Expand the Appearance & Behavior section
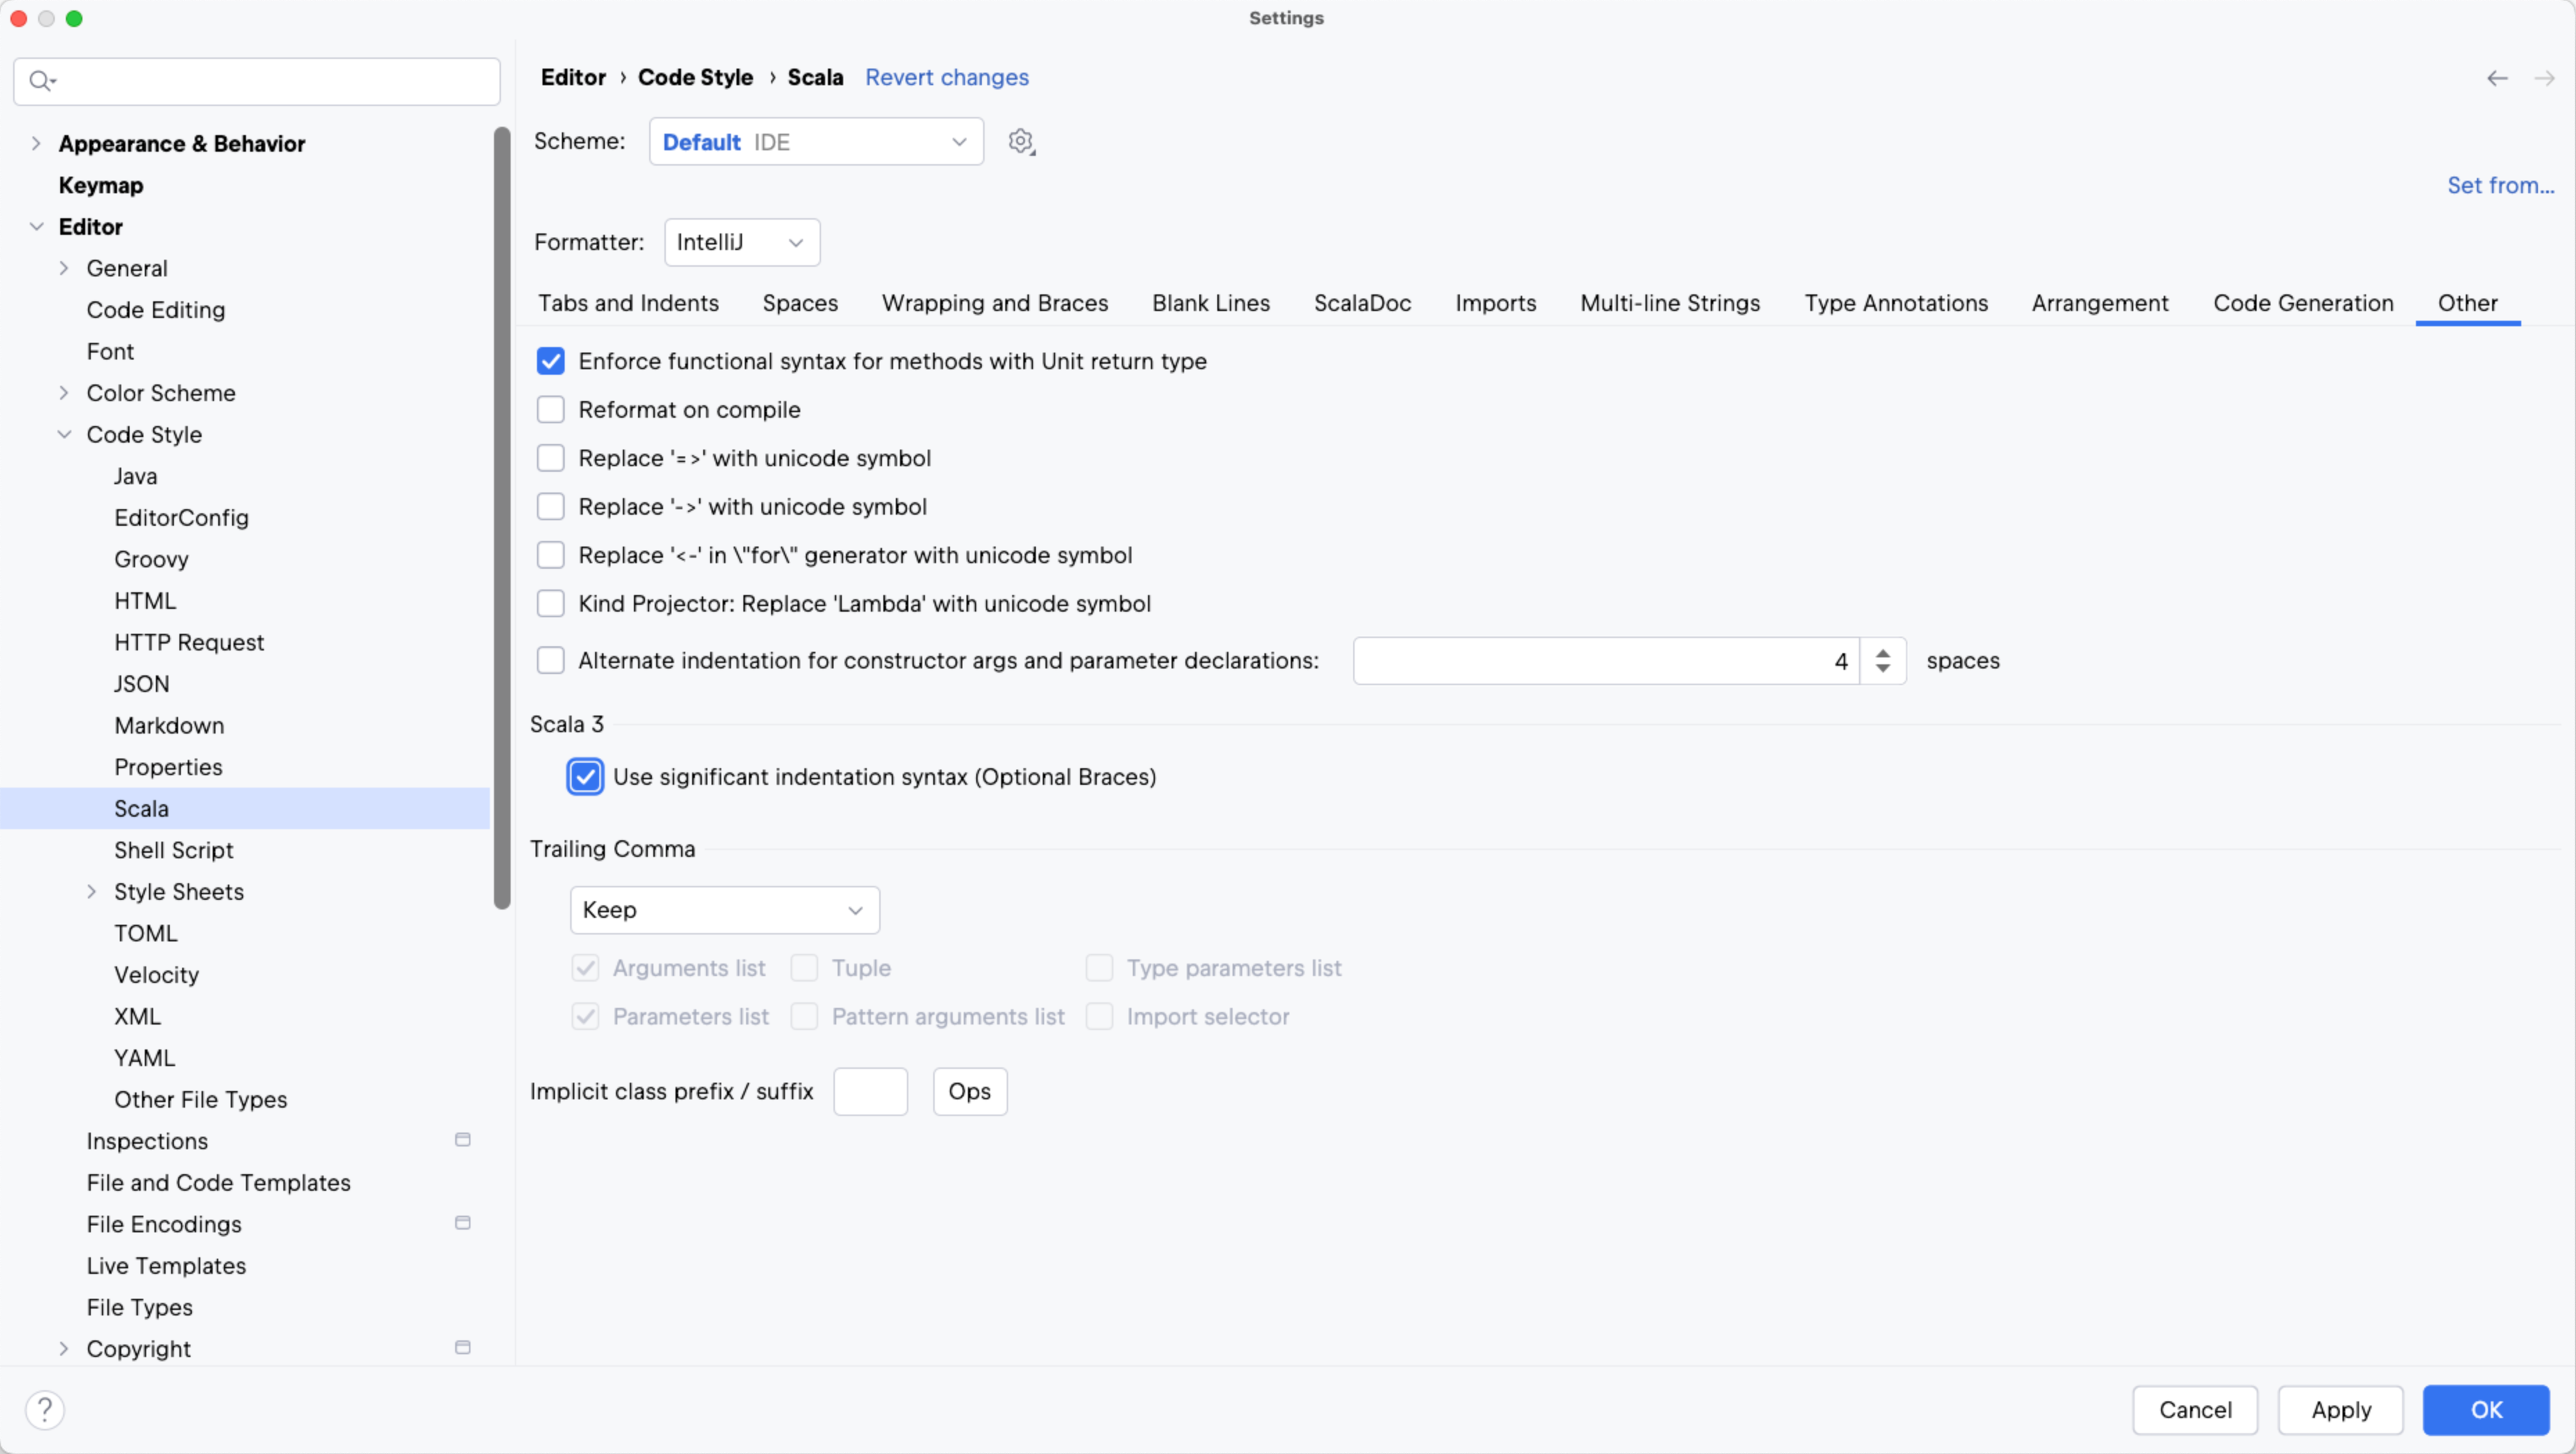The image size is (2576, 1454). click(36, 143)
